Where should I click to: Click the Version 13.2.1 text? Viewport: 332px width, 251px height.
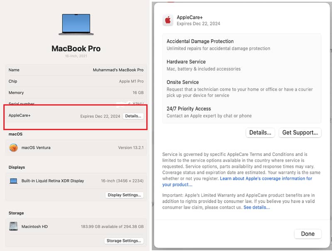[130, 148]
